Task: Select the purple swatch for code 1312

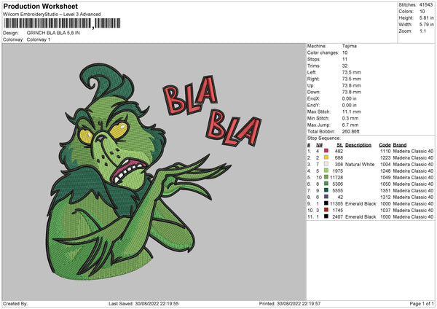Action: 326,197
